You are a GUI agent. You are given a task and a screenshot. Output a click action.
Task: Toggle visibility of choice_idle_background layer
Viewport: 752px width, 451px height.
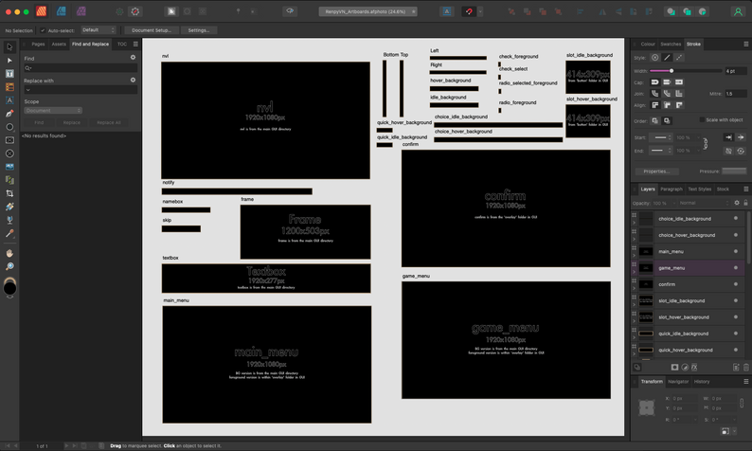[736, 218]
